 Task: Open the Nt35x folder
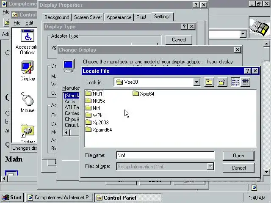click(95, 101)
